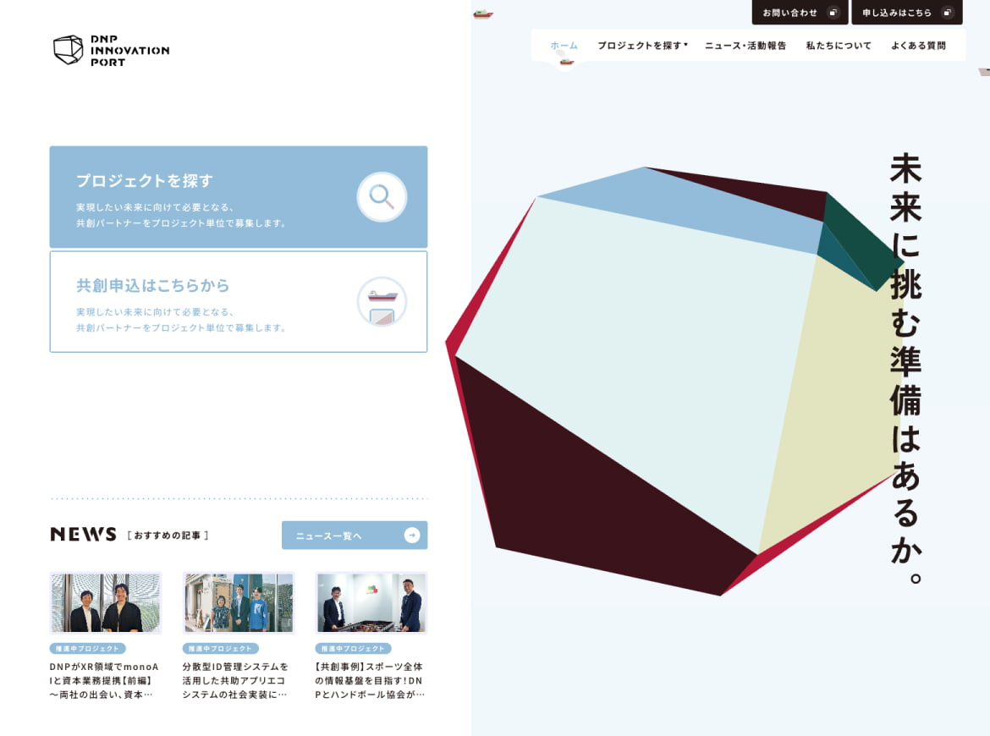The image size is (990, 736).
Task: Click the ship icon in 共創申込 card
Action: coord(382,301)
